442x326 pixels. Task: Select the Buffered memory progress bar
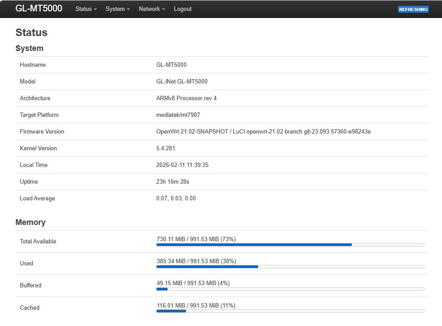coord(290,289)
